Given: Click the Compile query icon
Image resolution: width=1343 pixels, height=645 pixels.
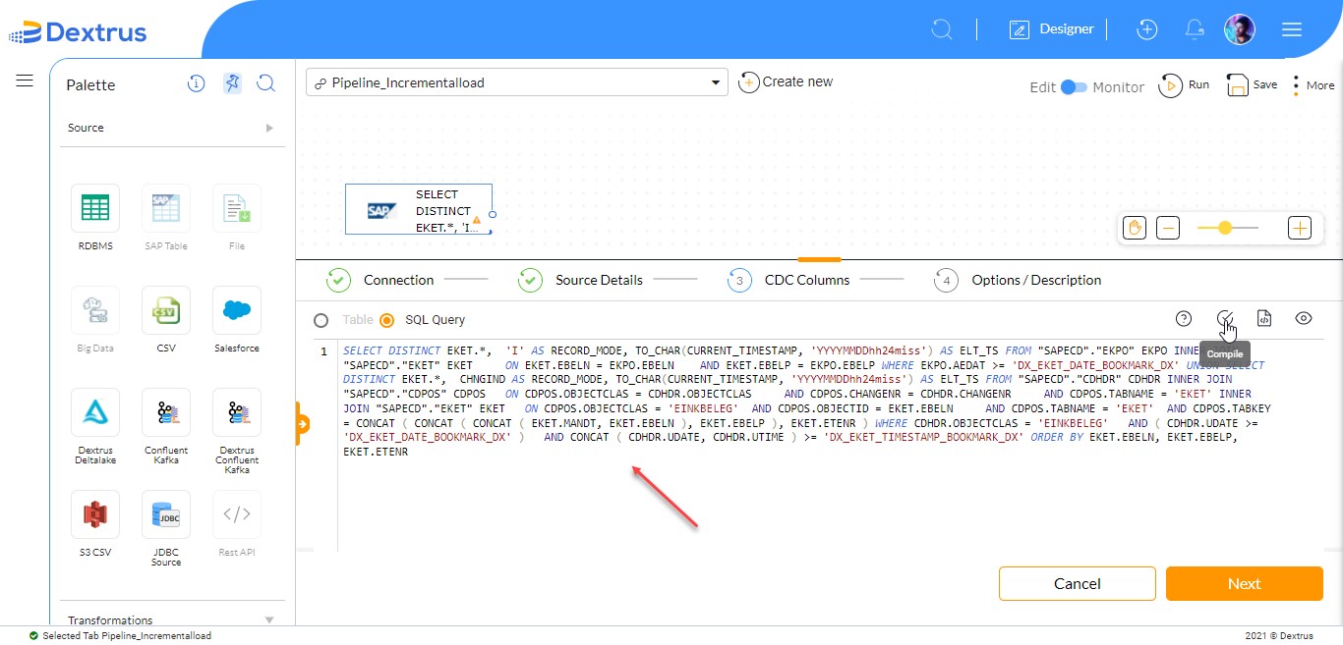Looking at the screenshot, I should [1225, 318].
